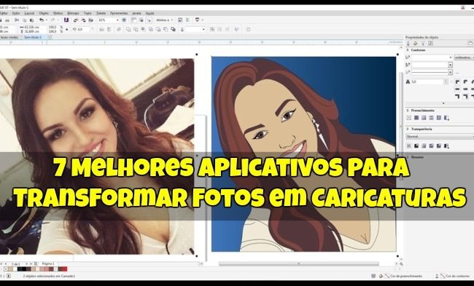Screen dimensions: 474x286
Task: Toggle the lock ratio button
Action: (x=67, y=29)
